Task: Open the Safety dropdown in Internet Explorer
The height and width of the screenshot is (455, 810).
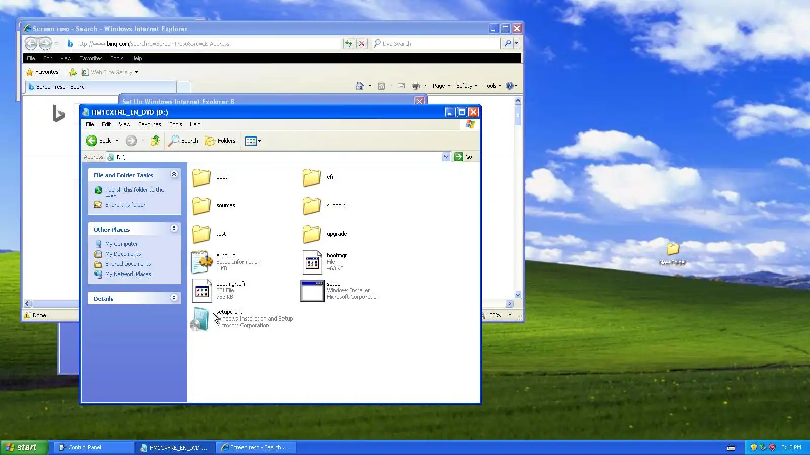Action: [x=467, y=86]
